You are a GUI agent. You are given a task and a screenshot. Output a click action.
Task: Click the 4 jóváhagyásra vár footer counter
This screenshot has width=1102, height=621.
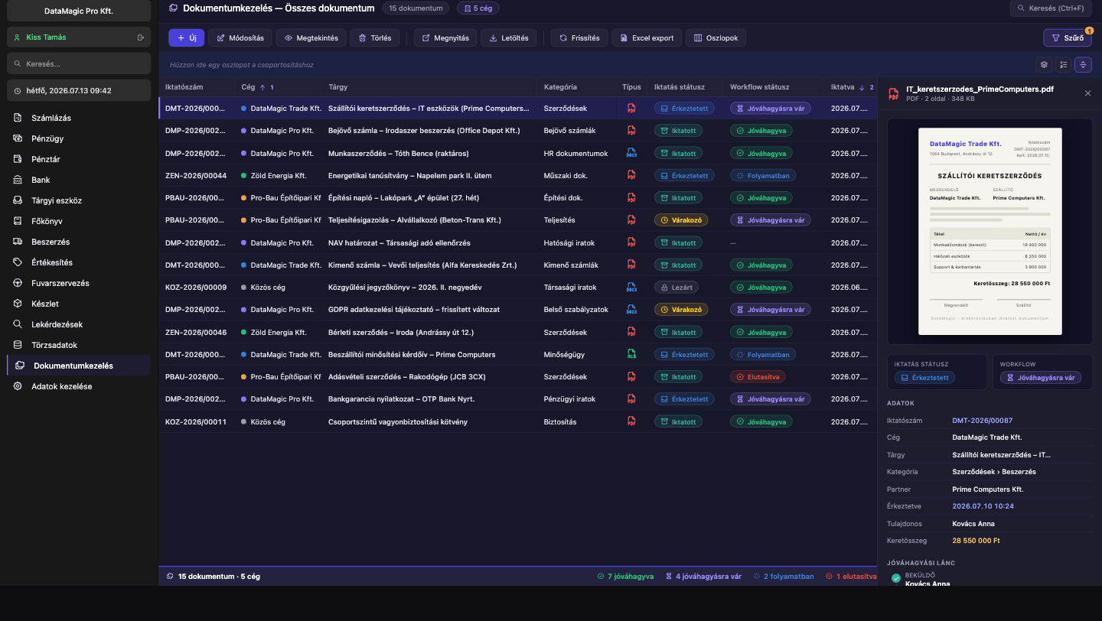[703, 577]
